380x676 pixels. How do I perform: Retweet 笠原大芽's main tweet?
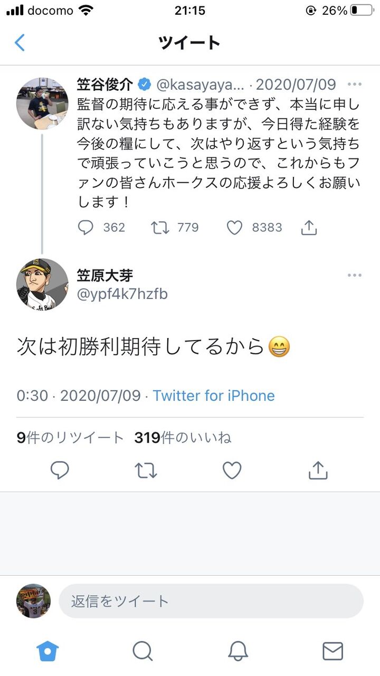coord(146,470)
